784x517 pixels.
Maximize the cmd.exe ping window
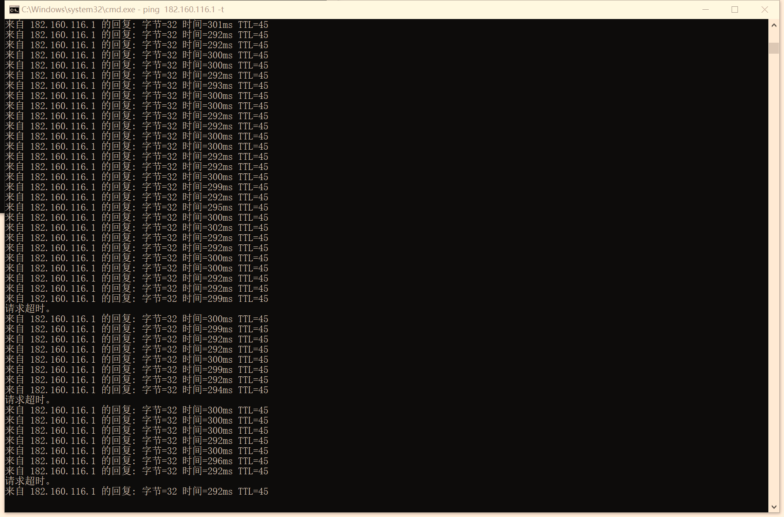(735, 10)
